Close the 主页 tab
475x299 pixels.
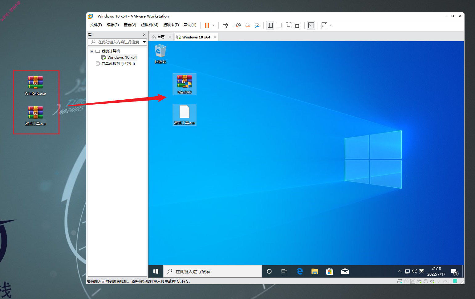coord(170,37)
